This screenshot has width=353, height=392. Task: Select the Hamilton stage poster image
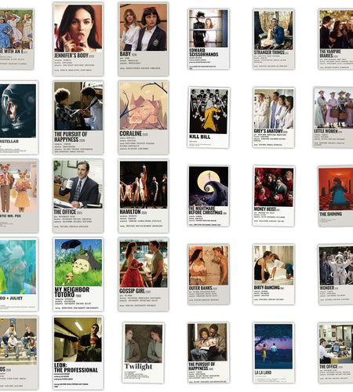pos(144,184)
